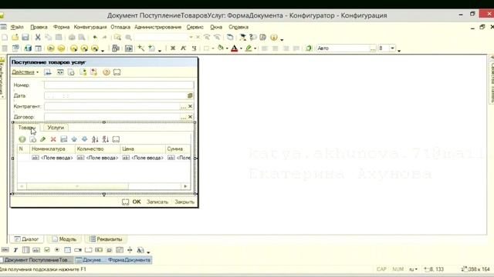Switch to ФормаДокумента window tab
The image size is (494, 277).
[113, 260]
